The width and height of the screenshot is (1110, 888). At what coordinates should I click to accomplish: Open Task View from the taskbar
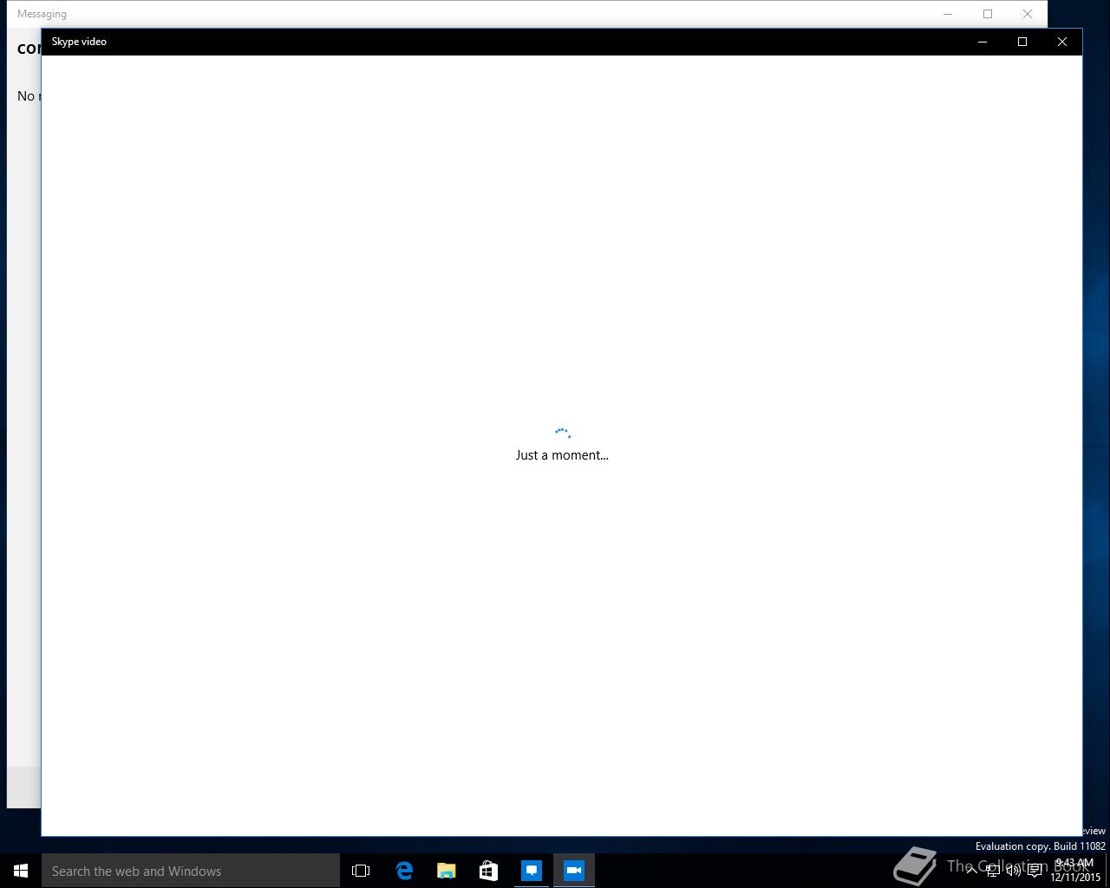point(361,871)
